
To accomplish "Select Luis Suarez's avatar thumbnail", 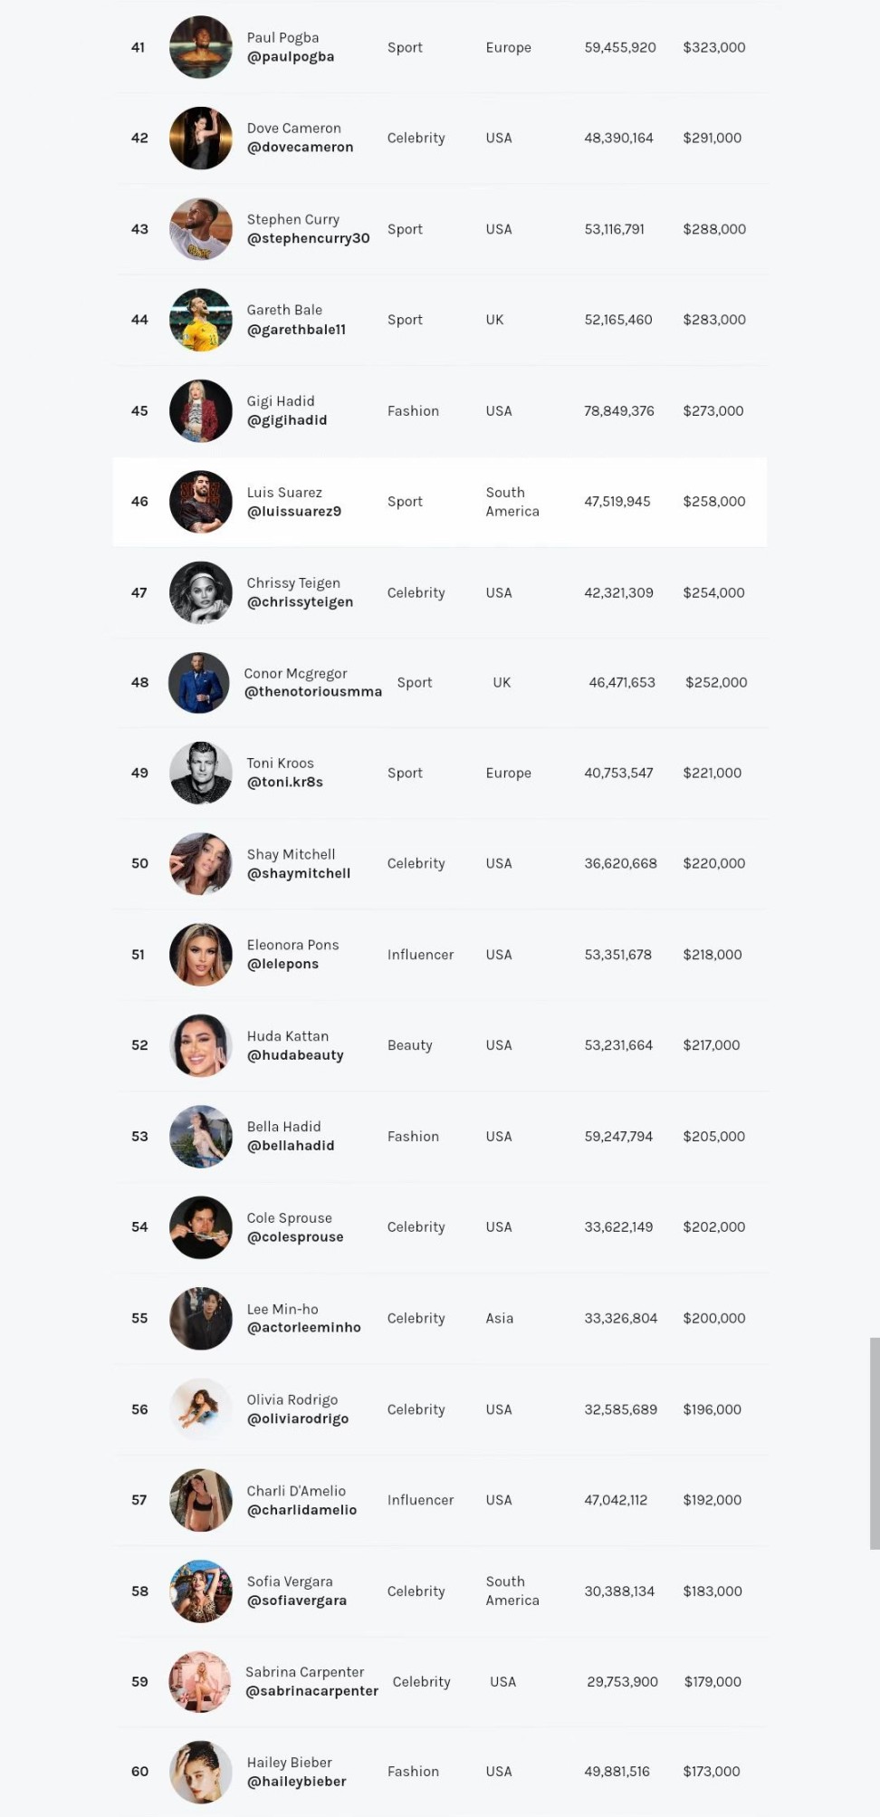I will [x=200, y=501].
